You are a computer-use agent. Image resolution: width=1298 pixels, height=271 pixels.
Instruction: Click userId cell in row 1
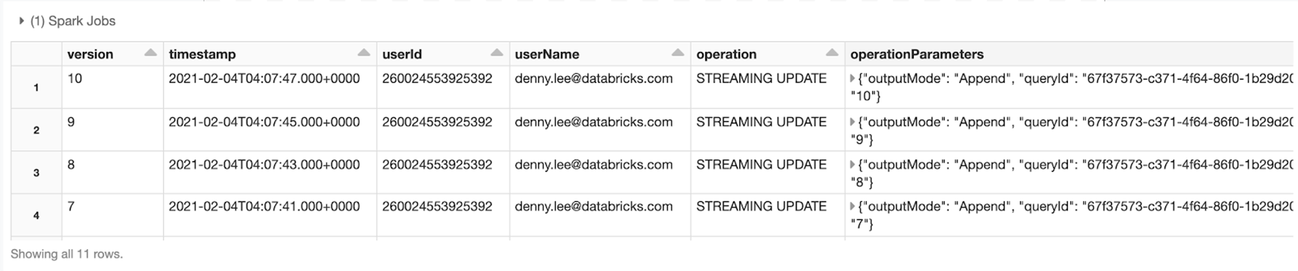pos(437,79)
